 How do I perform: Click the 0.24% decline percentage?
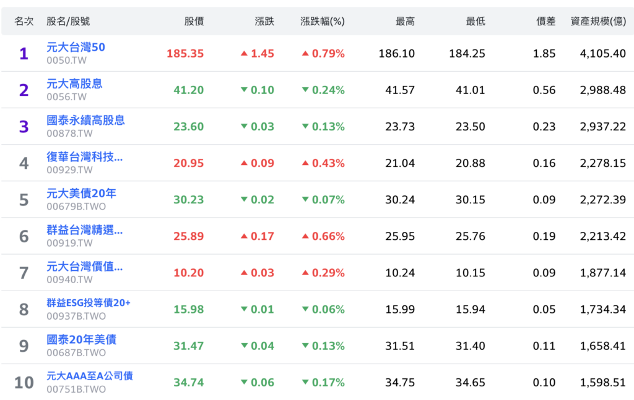(x=323, y=90)
